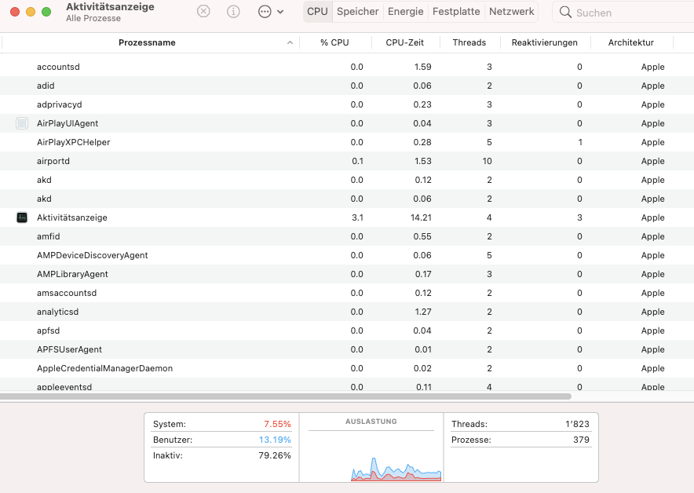This screenshot has width=694, height=493.
Task: Click the 3.1 % CPU value
Action: point(358,217)
